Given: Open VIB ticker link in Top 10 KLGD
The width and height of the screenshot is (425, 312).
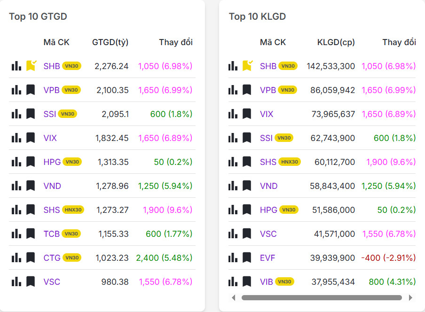Looking at the screenshot, I should coord(267,281).
